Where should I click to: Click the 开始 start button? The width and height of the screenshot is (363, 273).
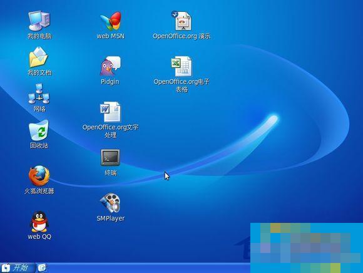18,267
